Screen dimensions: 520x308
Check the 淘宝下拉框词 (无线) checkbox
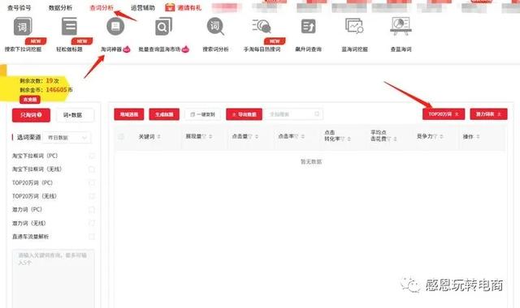pyautogui.click(x=92, y=169)
